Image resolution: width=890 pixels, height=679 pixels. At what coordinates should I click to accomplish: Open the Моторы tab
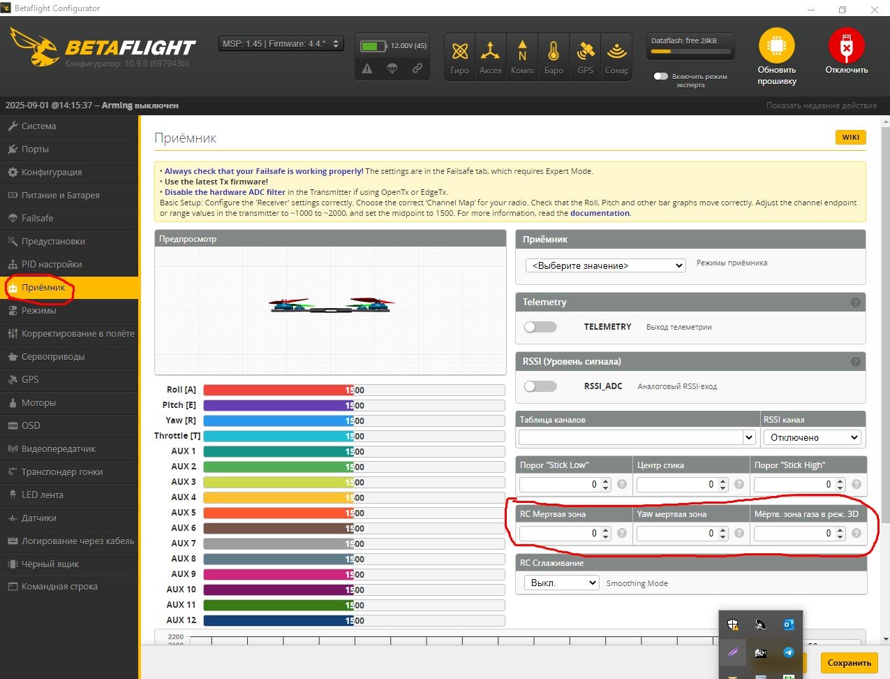(69, 403)
